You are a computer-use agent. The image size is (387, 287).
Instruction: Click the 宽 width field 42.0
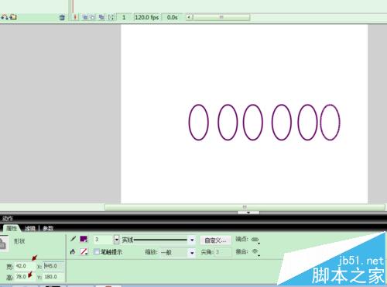coord(24,266)
